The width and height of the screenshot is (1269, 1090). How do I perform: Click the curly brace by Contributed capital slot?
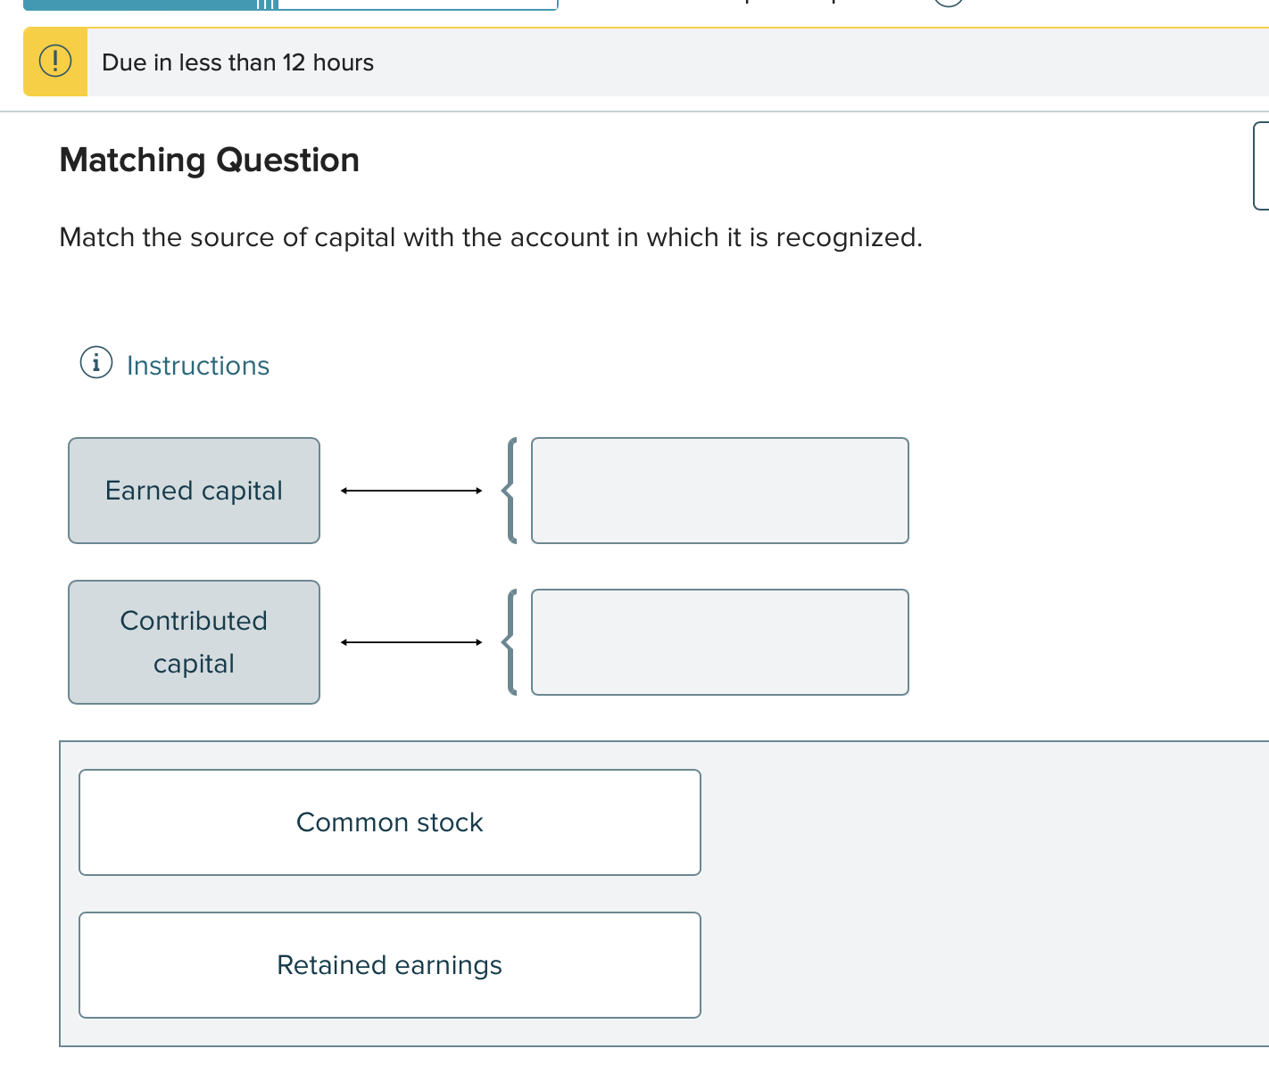(510, 642)
